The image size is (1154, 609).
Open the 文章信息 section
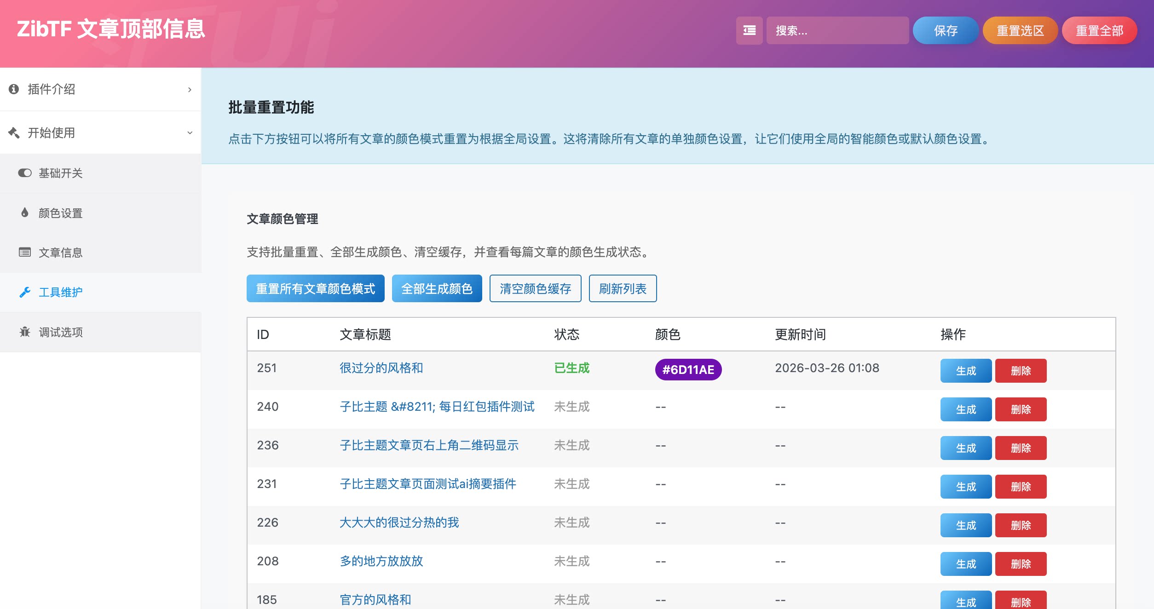coord(60,252)
